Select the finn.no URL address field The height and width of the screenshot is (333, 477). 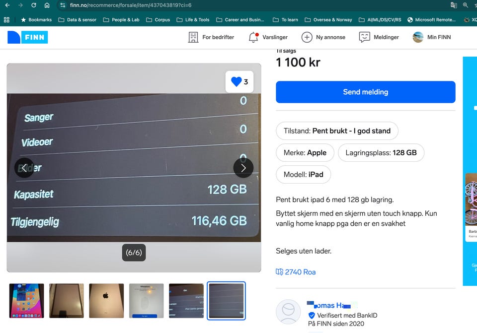(131, 5)
